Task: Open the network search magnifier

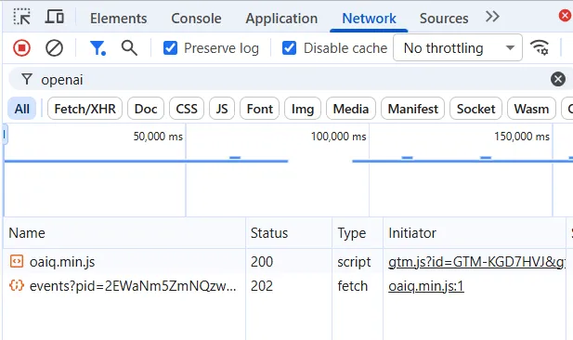Action: (x=129, y=48)
